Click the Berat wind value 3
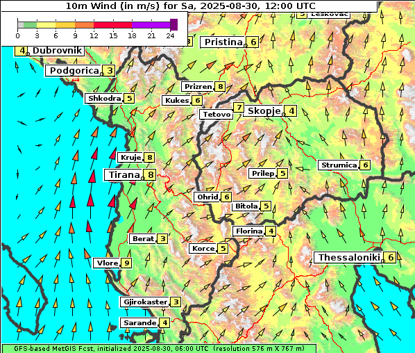This screenshot has height=353, width=415. click(162, 239)
